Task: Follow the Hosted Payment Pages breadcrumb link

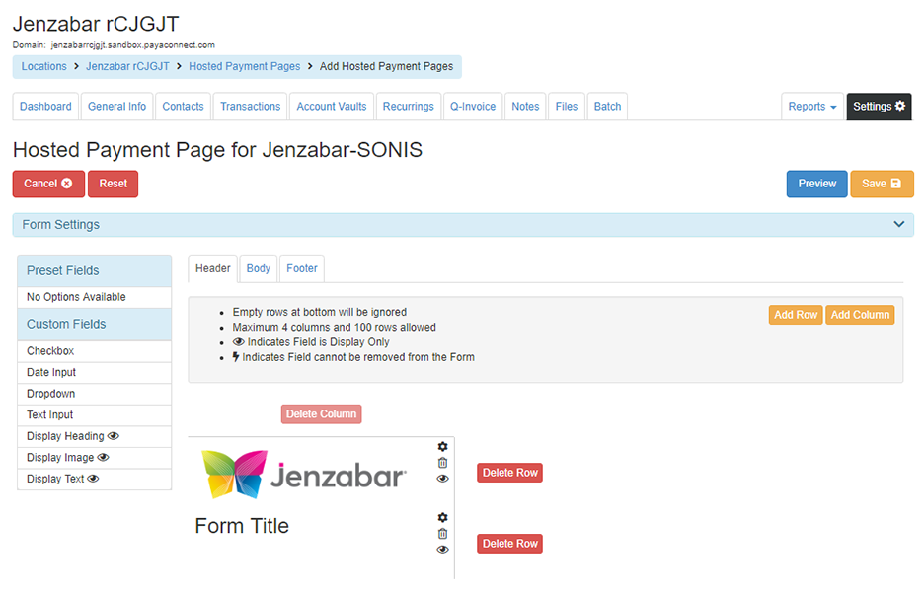Action: coord(244,67)
